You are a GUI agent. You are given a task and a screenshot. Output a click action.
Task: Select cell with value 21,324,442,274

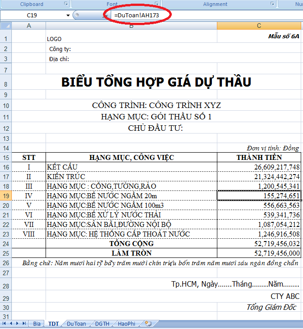259,177
